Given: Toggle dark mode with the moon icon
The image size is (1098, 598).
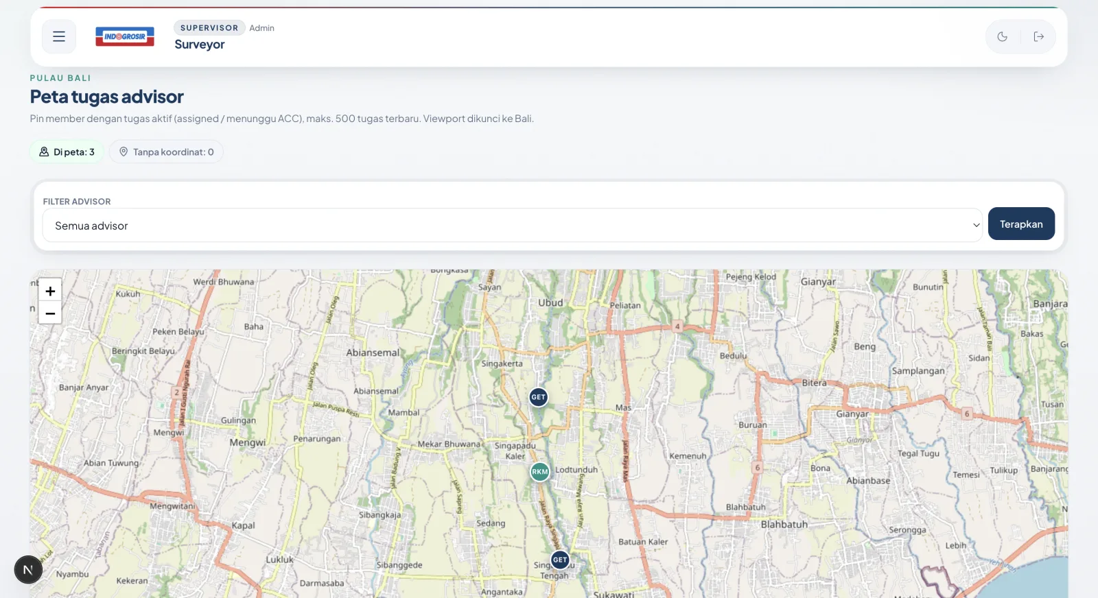Looking at the screenshot, I should pyautogui.click(x=1003, y=37).
